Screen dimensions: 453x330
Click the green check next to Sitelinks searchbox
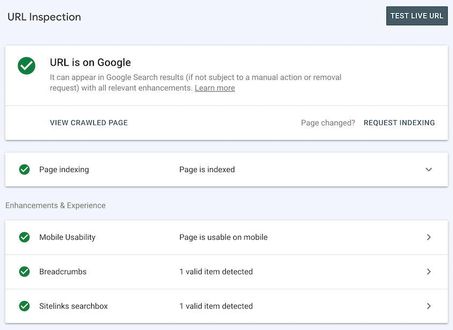pyautogui.click(x=24, y=306)
